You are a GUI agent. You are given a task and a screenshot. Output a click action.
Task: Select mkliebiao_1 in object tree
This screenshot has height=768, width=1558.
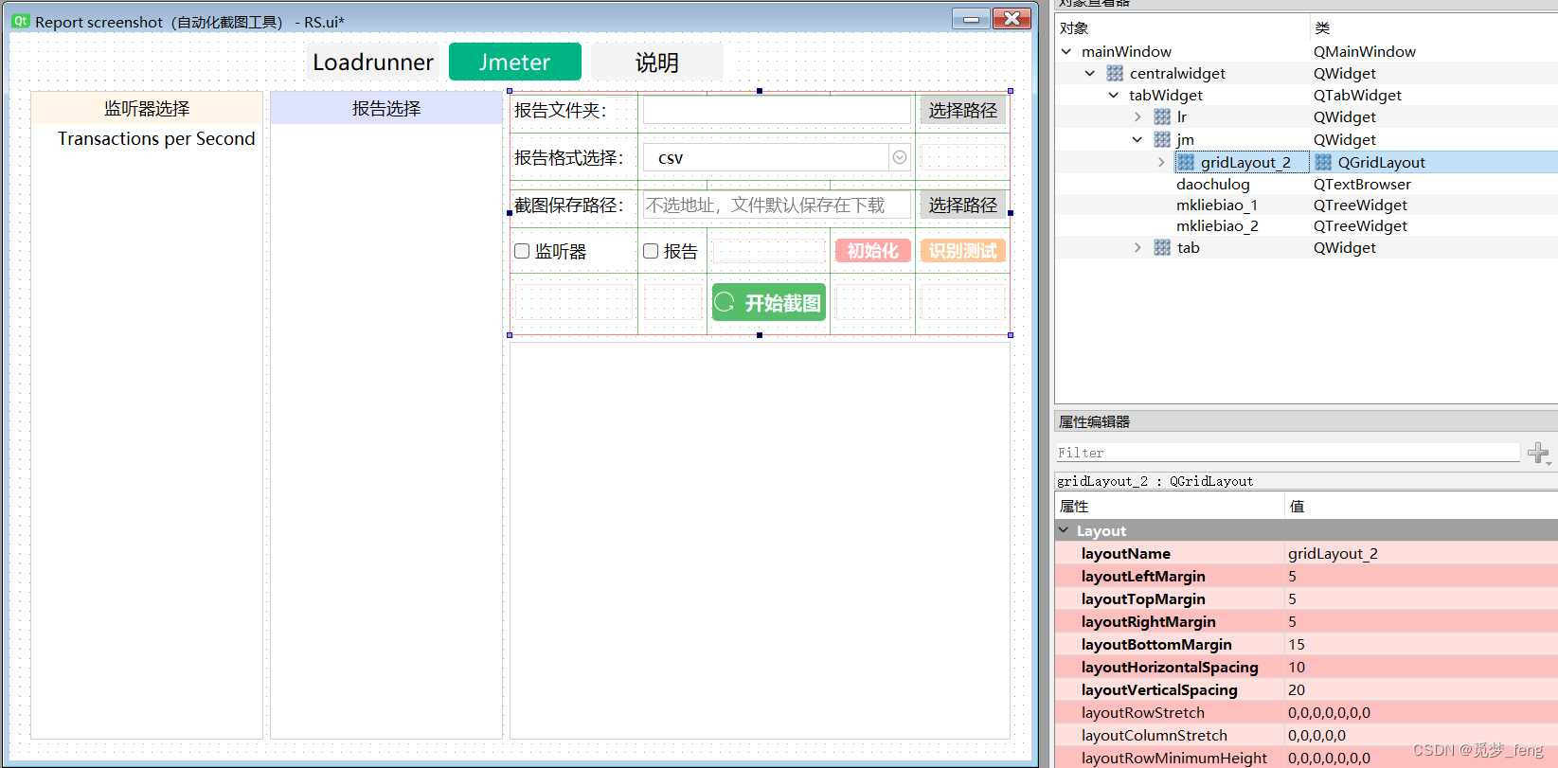[x=1217, y=205]
